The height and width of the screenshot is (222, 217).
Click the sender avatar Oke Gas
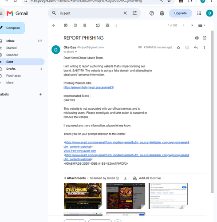tap(56, 50)
